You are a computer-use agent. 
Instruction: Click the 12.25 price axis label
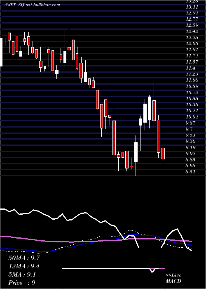pyautogui.click(x=192, y=38)
